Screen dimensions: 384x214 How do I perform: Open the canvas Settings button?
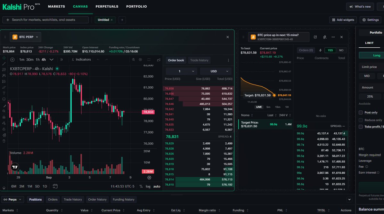370,20
